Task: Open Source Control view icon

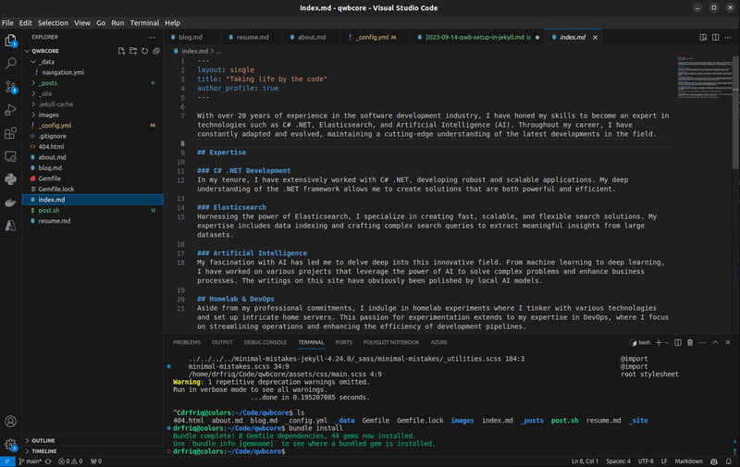Action: click(10, 87)
